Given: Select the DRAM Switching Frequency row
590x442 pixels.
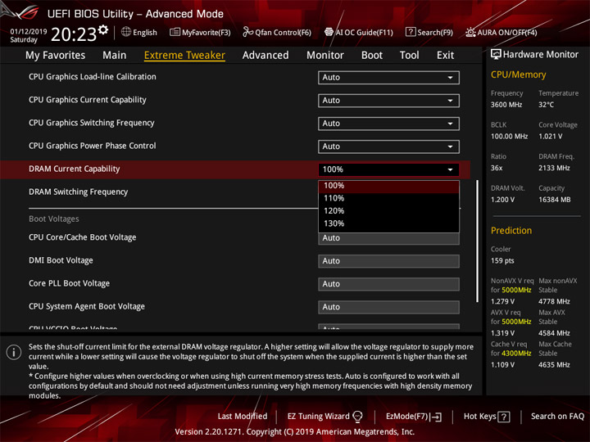Looking at the screenshot, I should click(x=79, y=192).
